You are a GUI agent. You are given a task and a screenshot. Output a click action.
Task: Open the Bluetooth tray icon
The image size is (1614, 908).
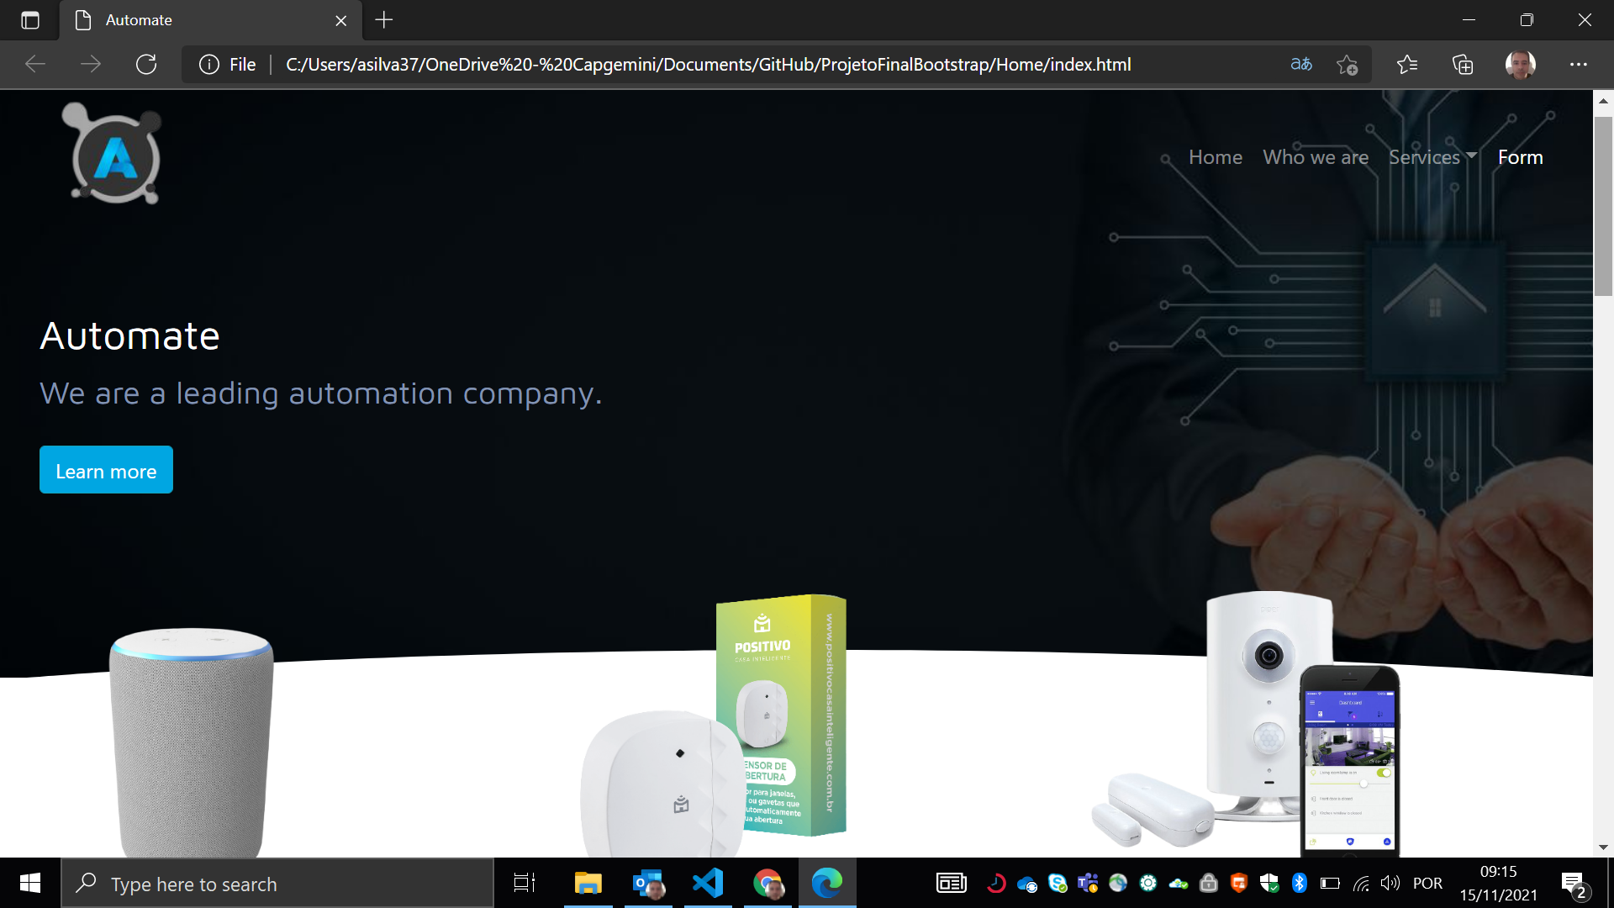point(1299,883)
